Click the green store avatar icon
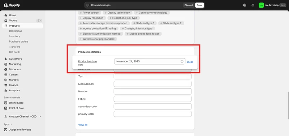Screen dimensions: 289x136 pos(261,5)
